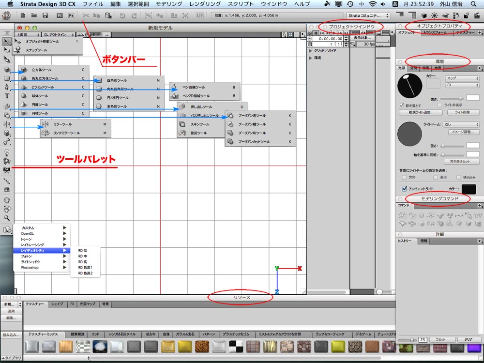Choose RD 高 in the render submenu

click(82, 262)
